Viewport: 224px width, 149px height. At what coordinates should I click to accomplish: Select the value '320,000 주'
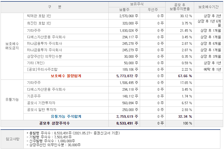130,23
